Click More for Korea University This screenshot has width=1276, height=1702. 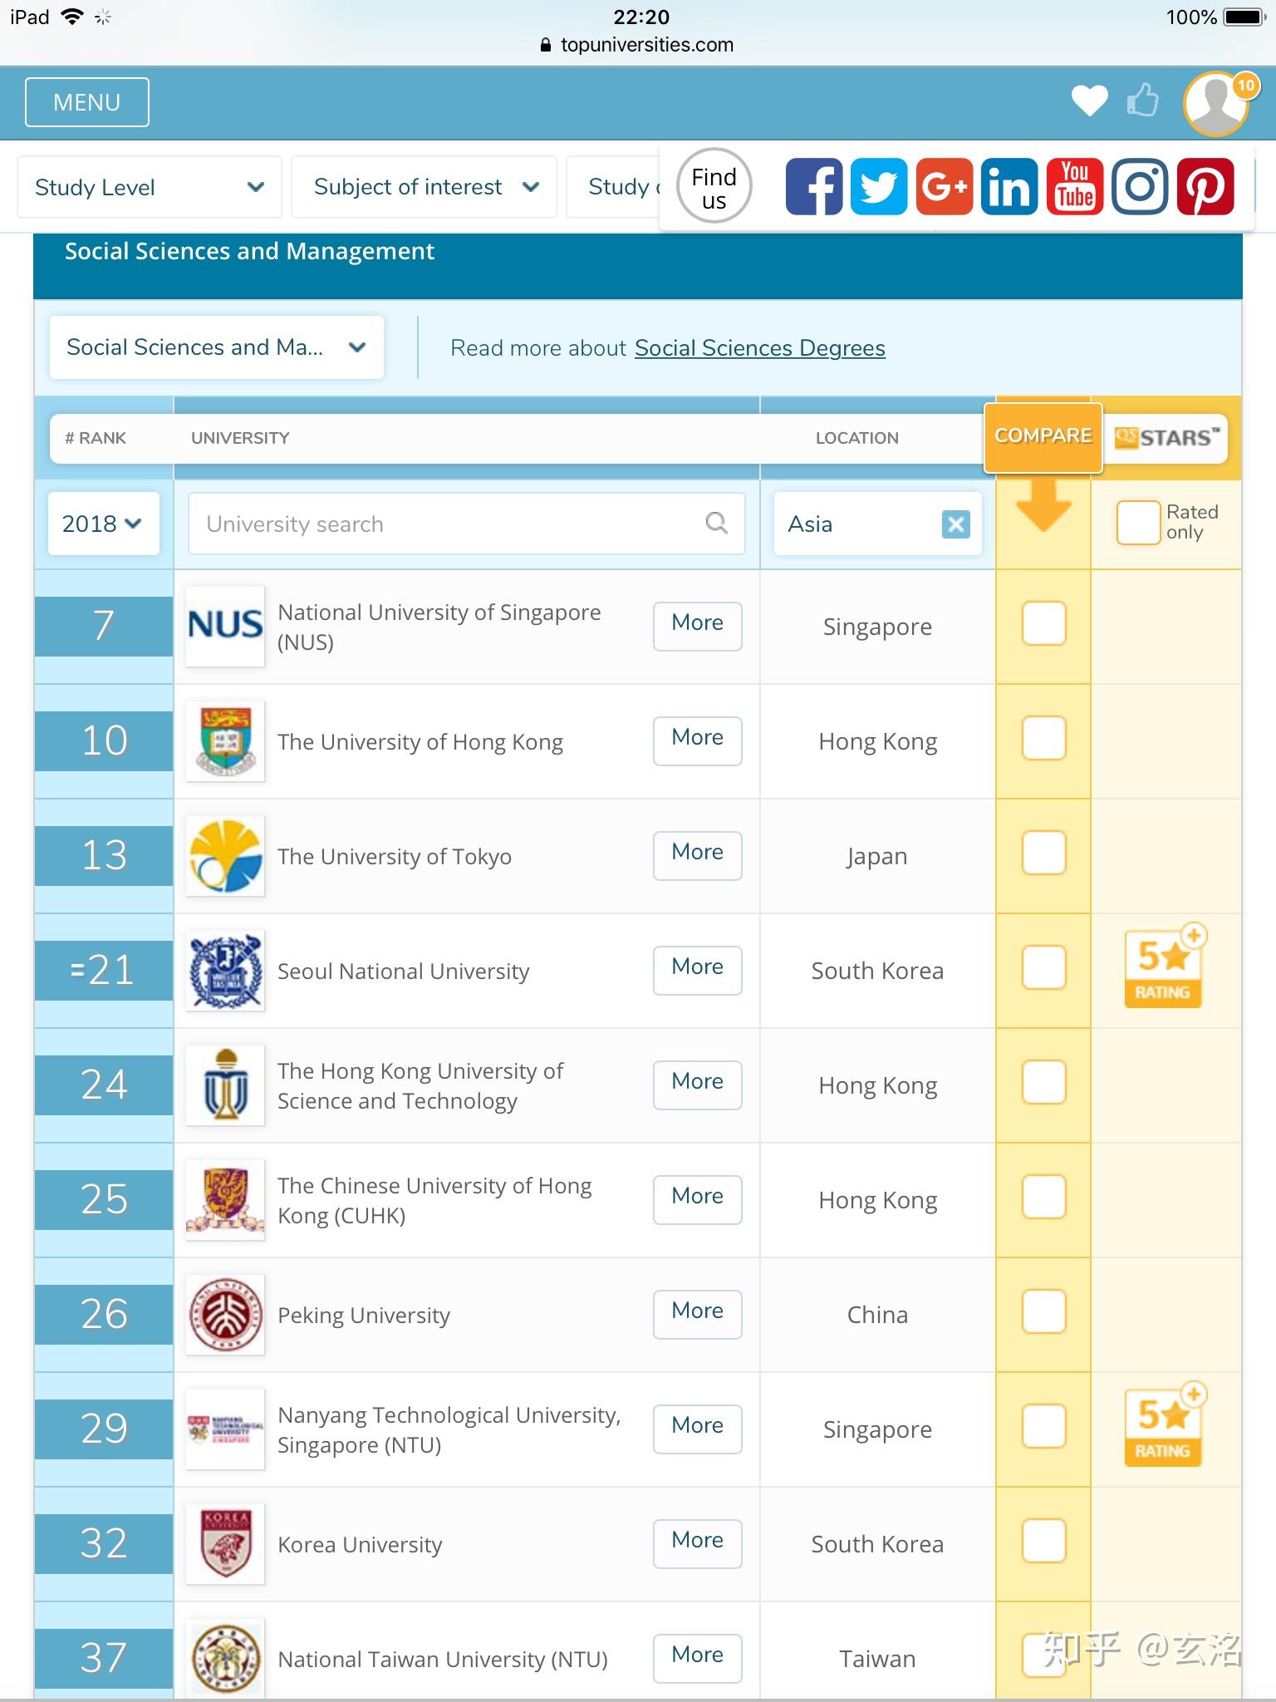pos(698,1543)
